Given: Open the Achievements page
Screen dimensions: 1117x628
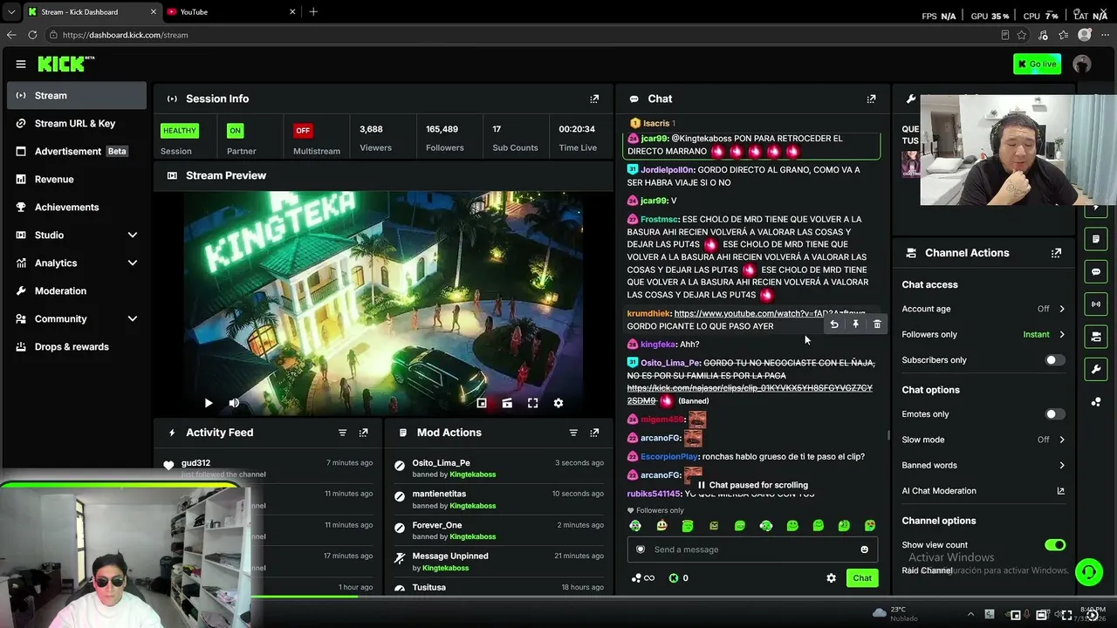Looking at the screenshot, I should [77, 208].
